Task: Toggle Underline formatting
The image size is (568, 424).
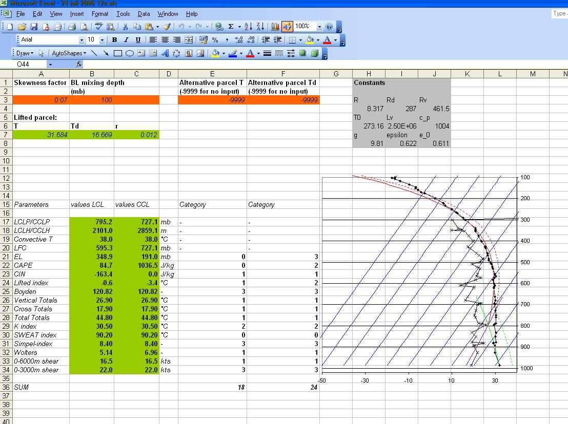Action: point(138,40)
